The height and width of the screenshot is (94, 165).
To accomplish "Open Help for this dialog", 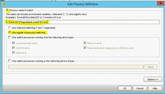I will (x=155, y=88).
